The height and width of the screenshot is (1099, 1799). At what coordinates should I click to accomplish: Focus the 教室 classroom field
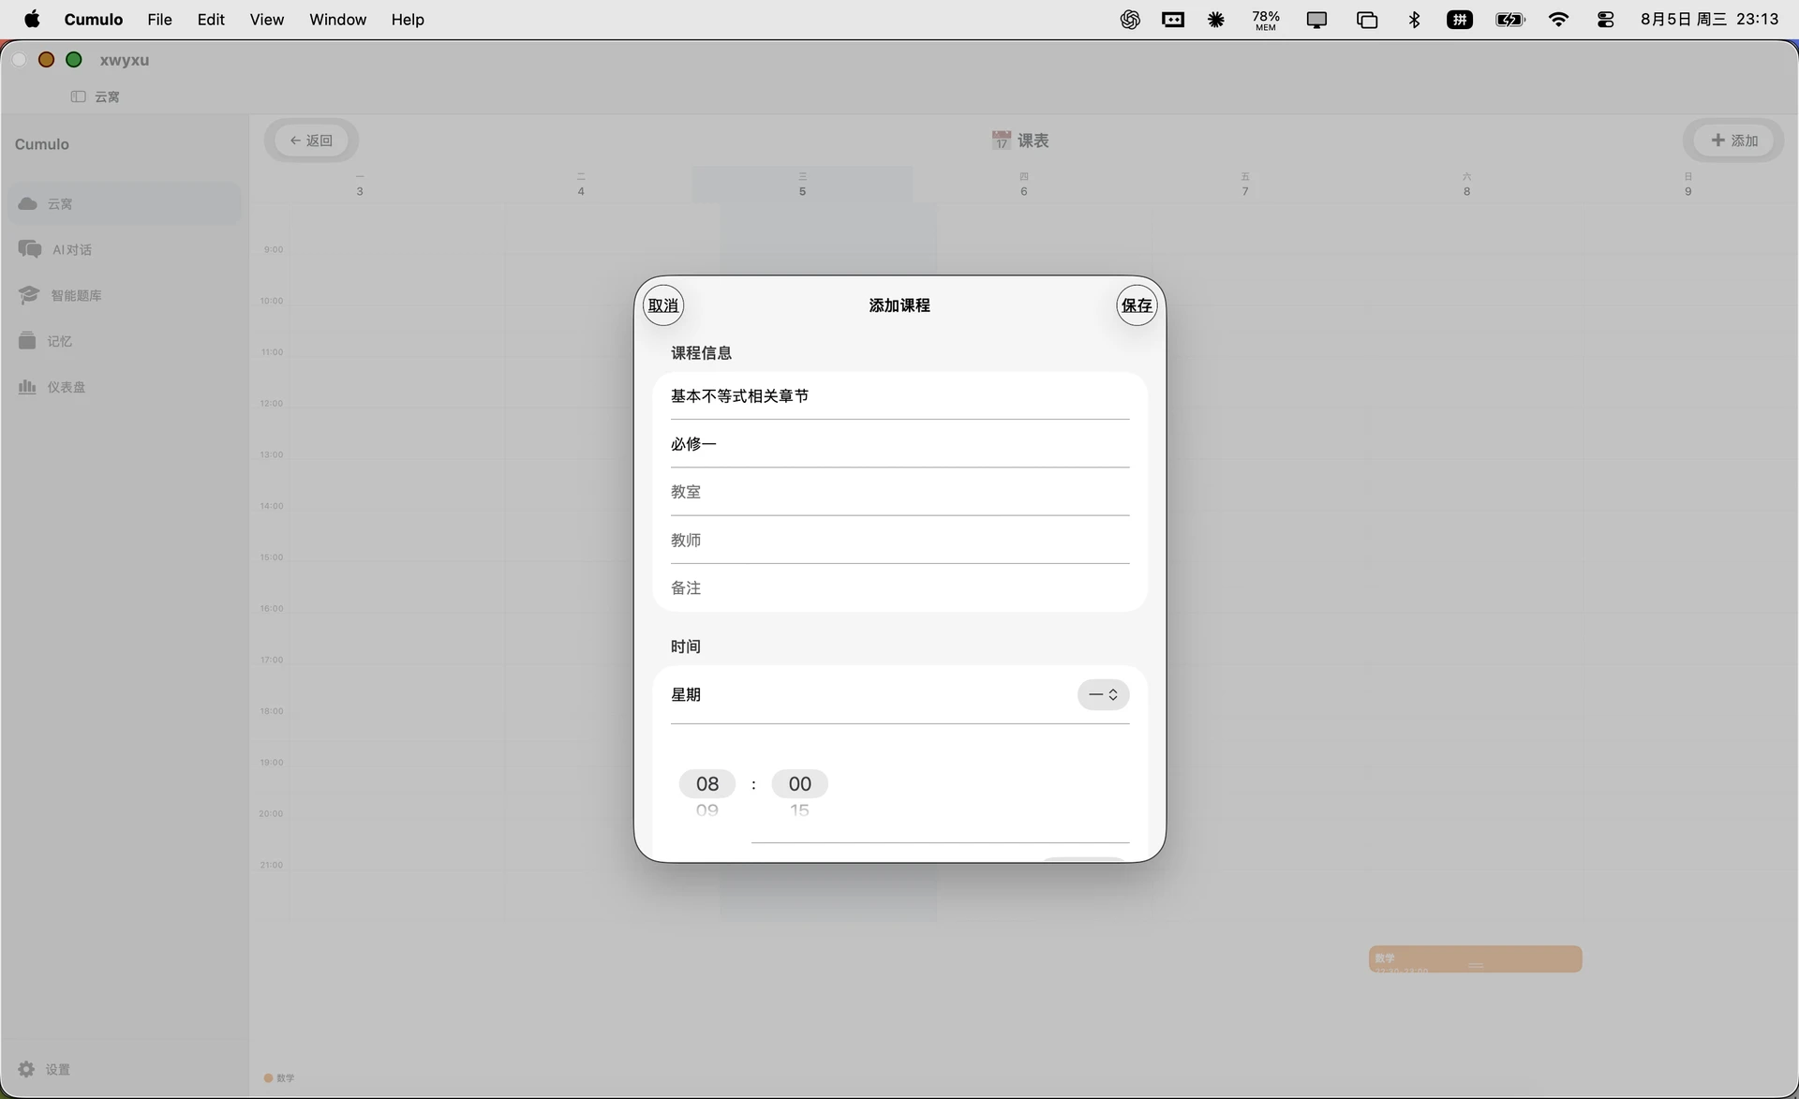pyautogui.click(x=899, y=492)
